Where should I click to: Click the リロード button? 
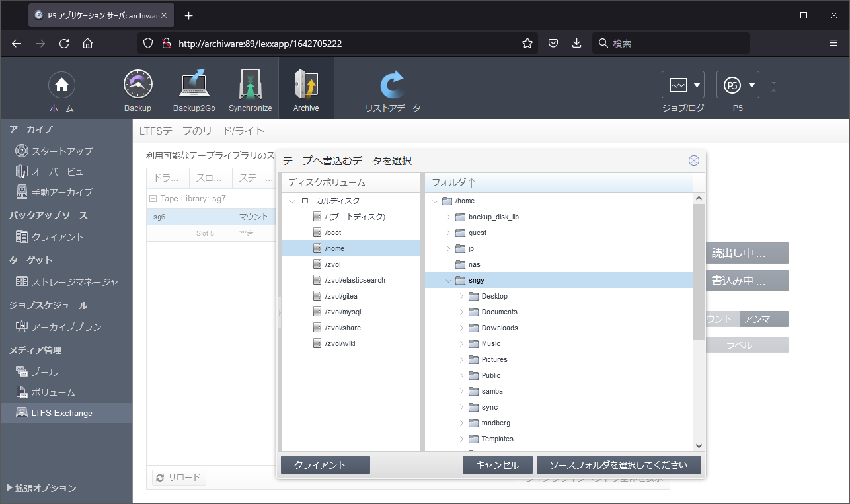180,478
